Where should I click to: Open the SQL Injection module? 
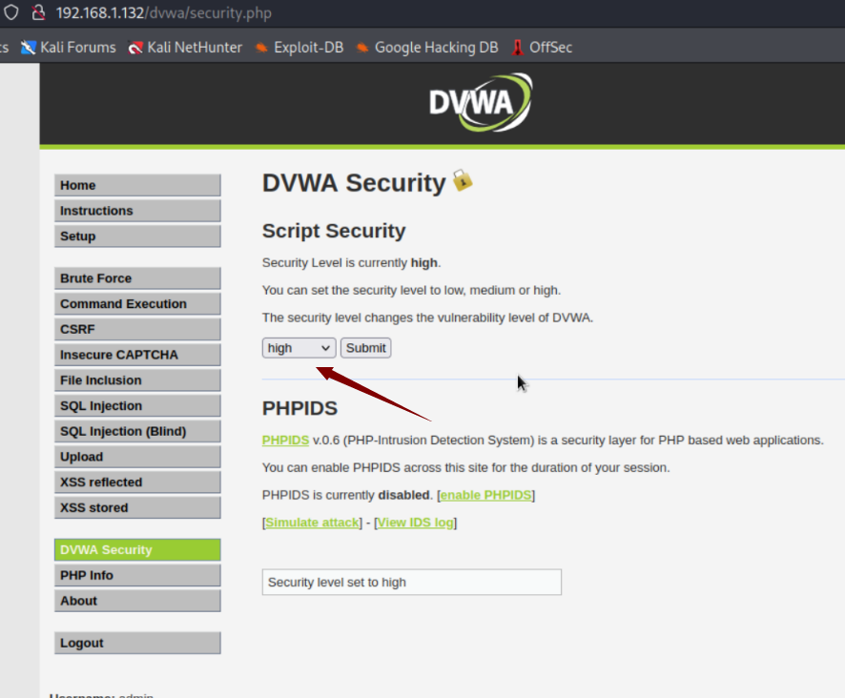[137, 406]
